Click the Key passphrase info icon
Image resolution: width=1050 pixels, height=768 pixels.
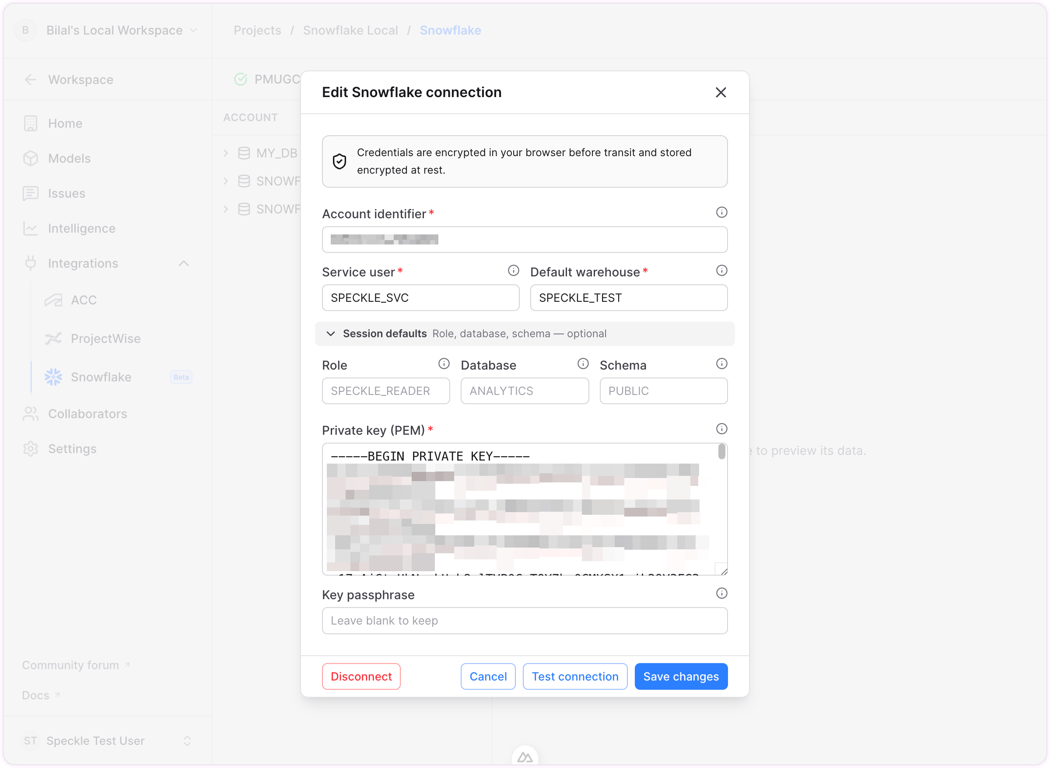point(721,593)
